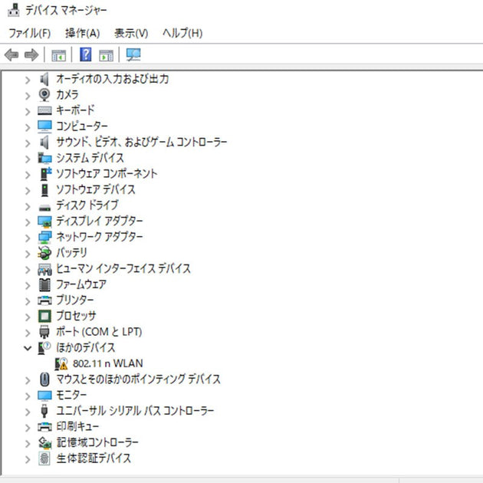Click the warning icon beside 802.11 n WLAN
This screenshot has width=483, height=483.
coord(61,364)
